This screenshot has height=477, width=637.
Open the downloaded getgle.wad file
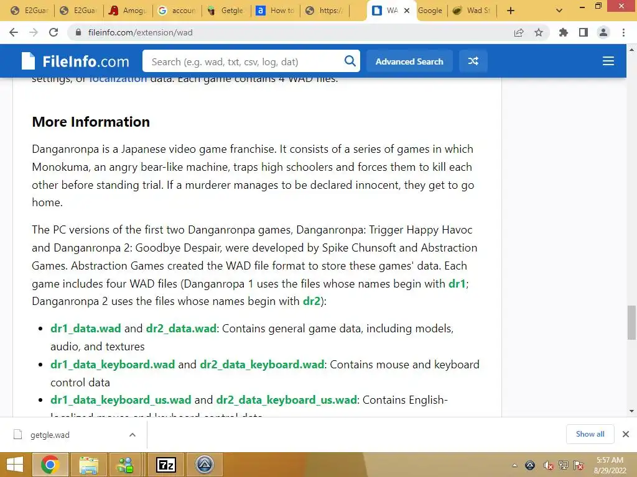pos(50,435)
